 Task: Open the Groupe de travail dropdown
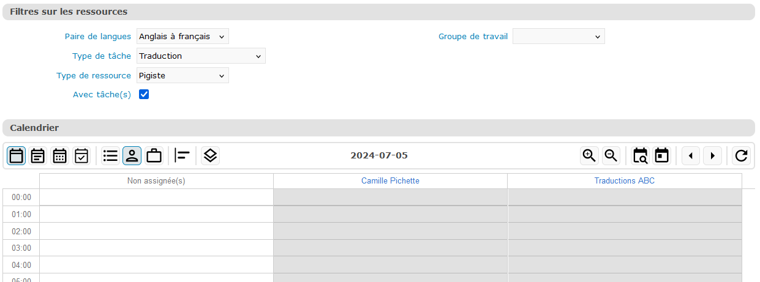tap(559, 37)
